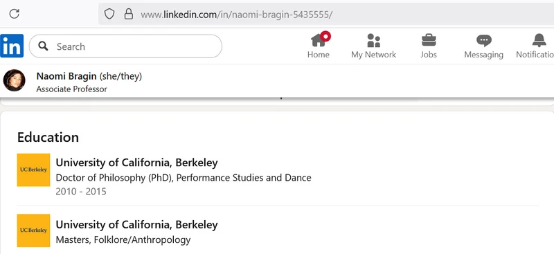Click the Naomi Bragin name in the sticky header
554x254 pixels.
click(x=66, y=76)
